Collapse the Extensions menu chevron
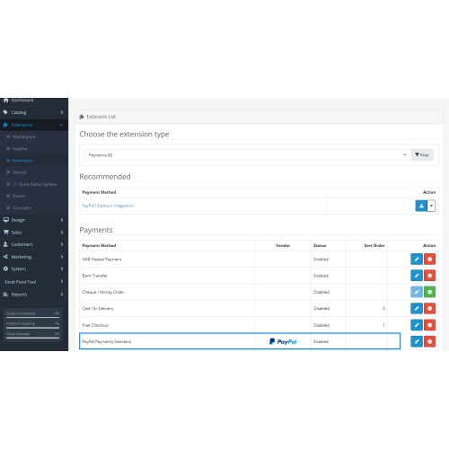The width and height of the screenshot is (449, 449). pos(61,125)
